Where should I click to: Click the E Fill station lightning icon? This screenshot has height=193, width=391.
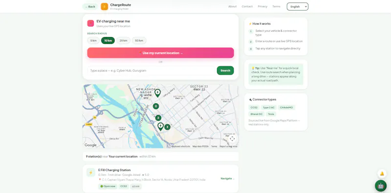point(91,173)
